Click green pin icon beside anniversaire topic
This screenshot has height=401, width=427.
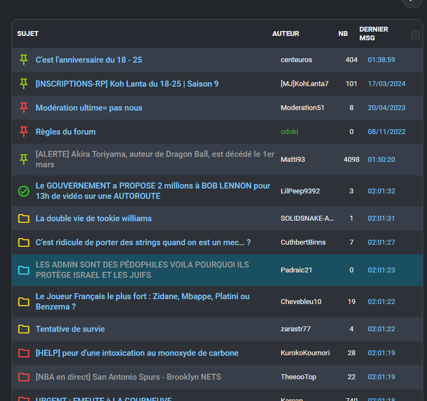24,60
